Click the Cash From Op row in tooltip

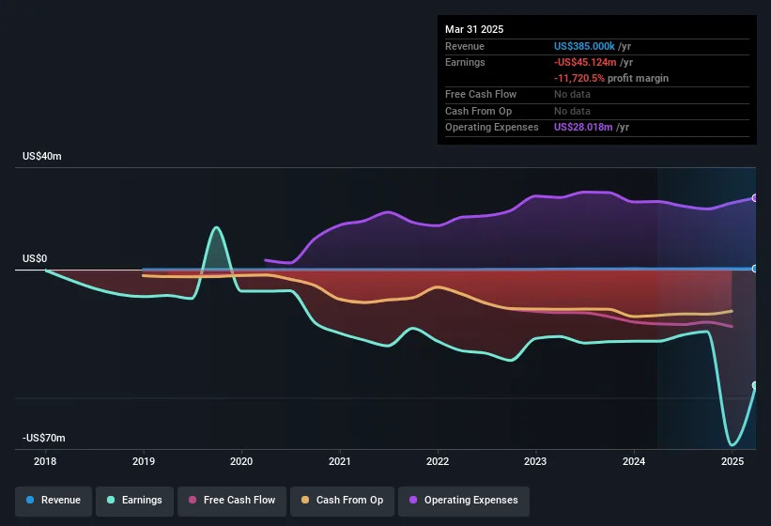tap(597, 111)
